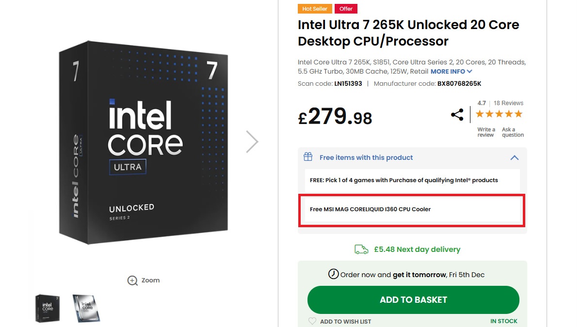Screen dimensions: 582x327
Task: Open the 18 Reviews link
Action: pyautogui.click(x=508, y=103)
